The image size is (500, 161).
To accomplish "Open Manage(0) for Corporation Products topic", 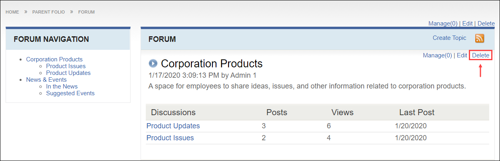I will click(x=437, y=55).
